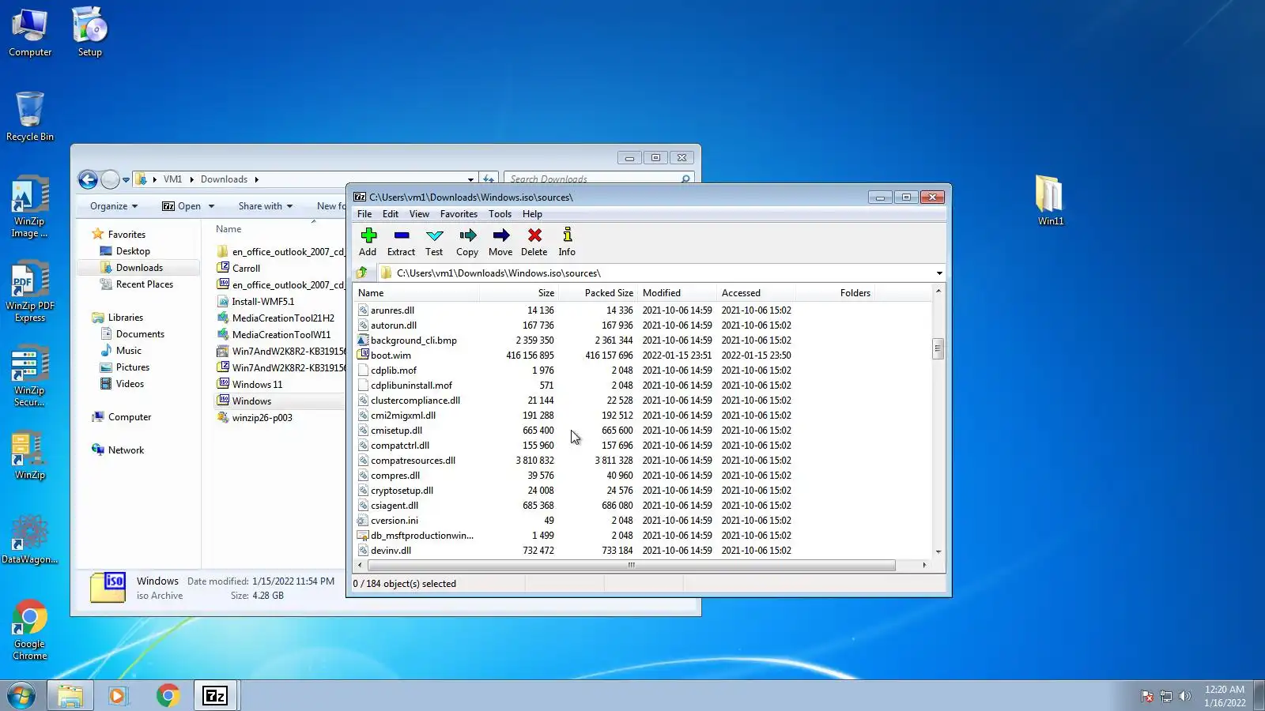This screenshot has width=1265, height=711.
Task: Open the File menu in 7-Zip
Action: tap(364, 214)
